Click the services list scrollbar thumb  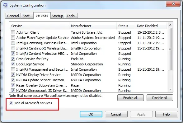[170, 49]
